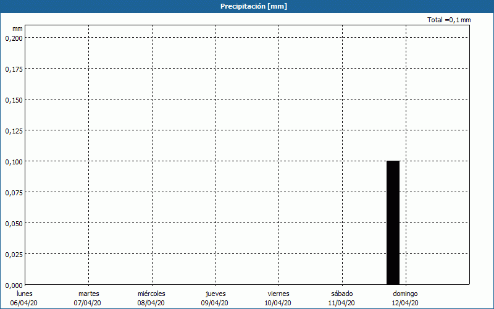Click the 09/04/20 date label

(x=214, y=303)
